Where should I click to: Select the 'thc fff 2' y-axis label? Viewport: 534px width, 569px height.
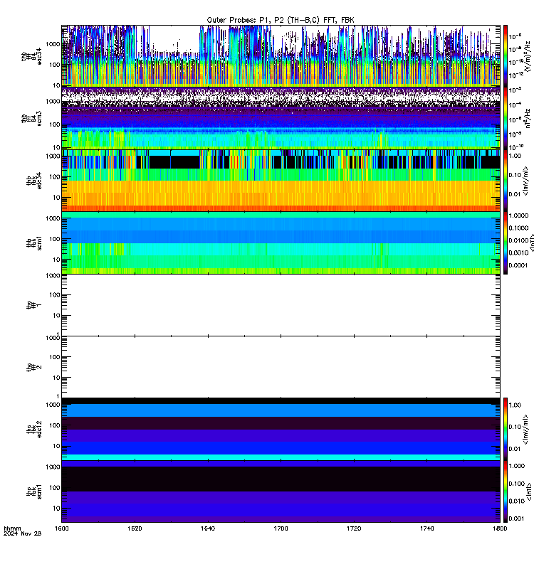(x=34, y=367)
